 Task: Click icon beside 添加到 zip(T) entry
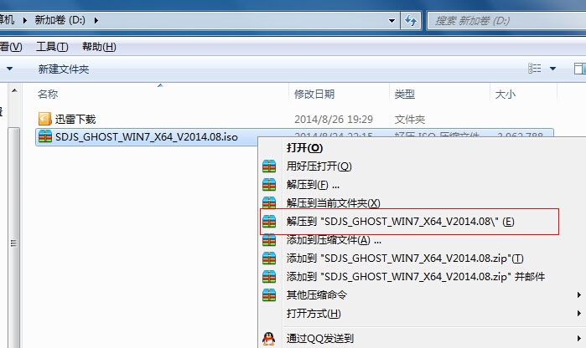click(x=269, y=258)
